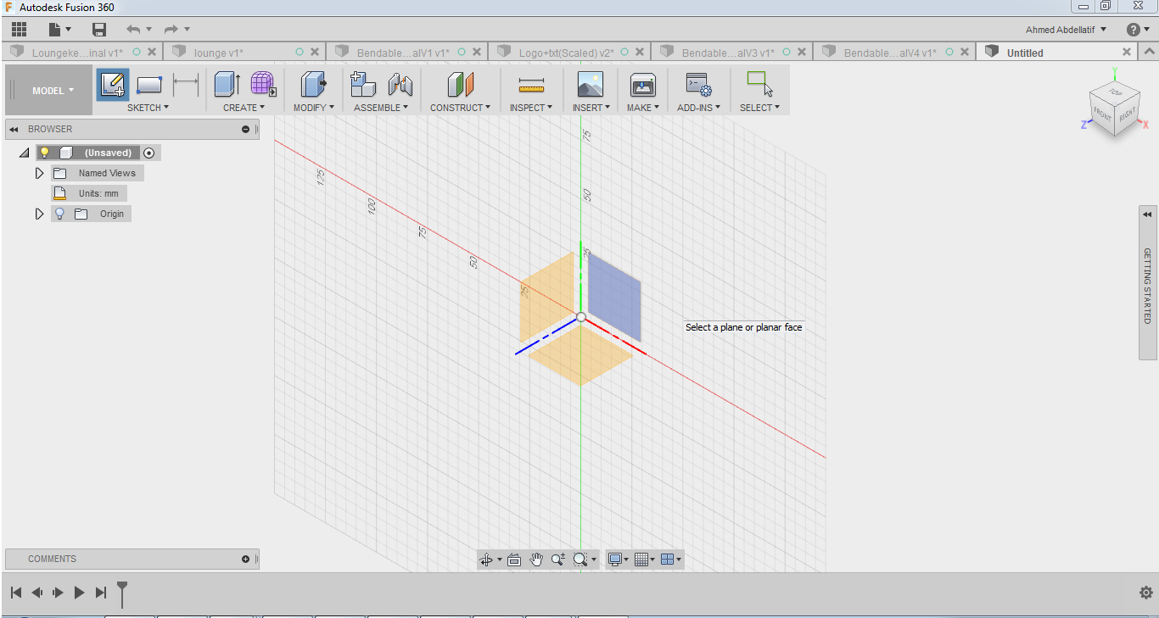Toggle visibility bulb of Unsaved component
Screen dimensions: 1159x618
point(44,153)
